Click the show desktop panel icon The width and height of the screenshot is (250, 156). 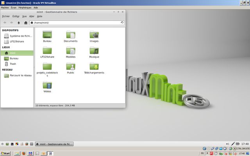(x=7, y=144)
